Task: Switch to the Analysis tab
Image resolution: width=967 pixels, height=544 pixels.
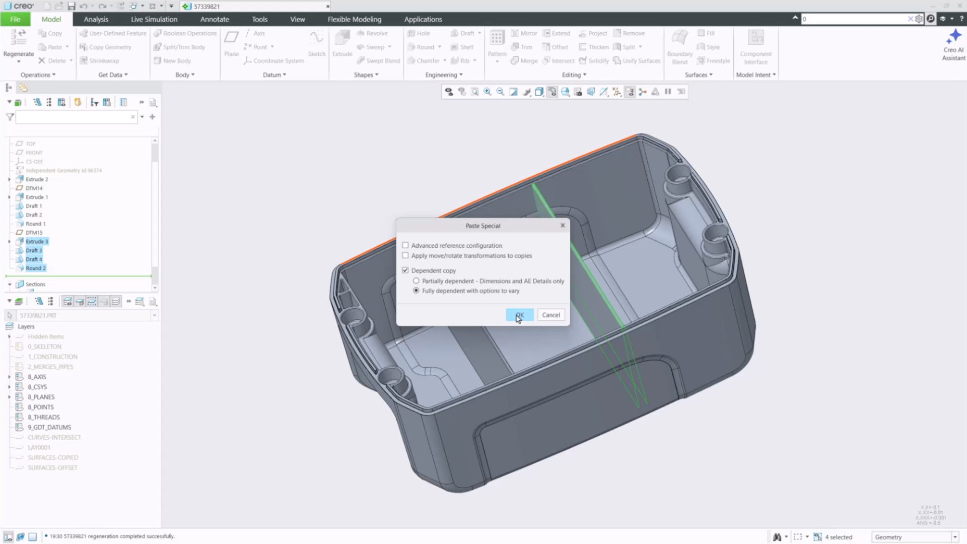Action: (96, 19)
